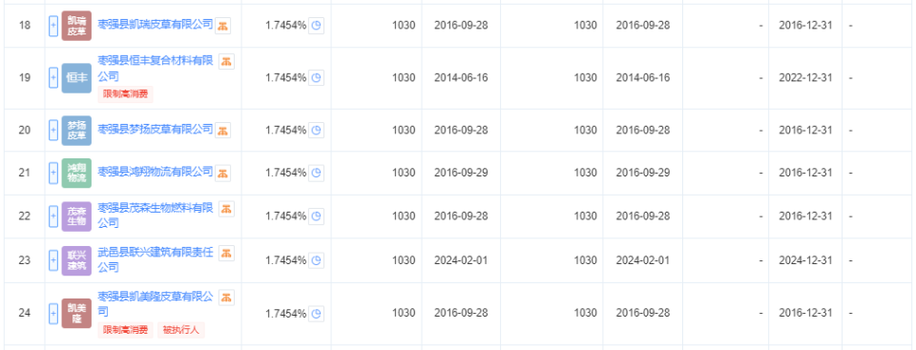Click the 恒丰 company logo thumbnail

(76, 77)
